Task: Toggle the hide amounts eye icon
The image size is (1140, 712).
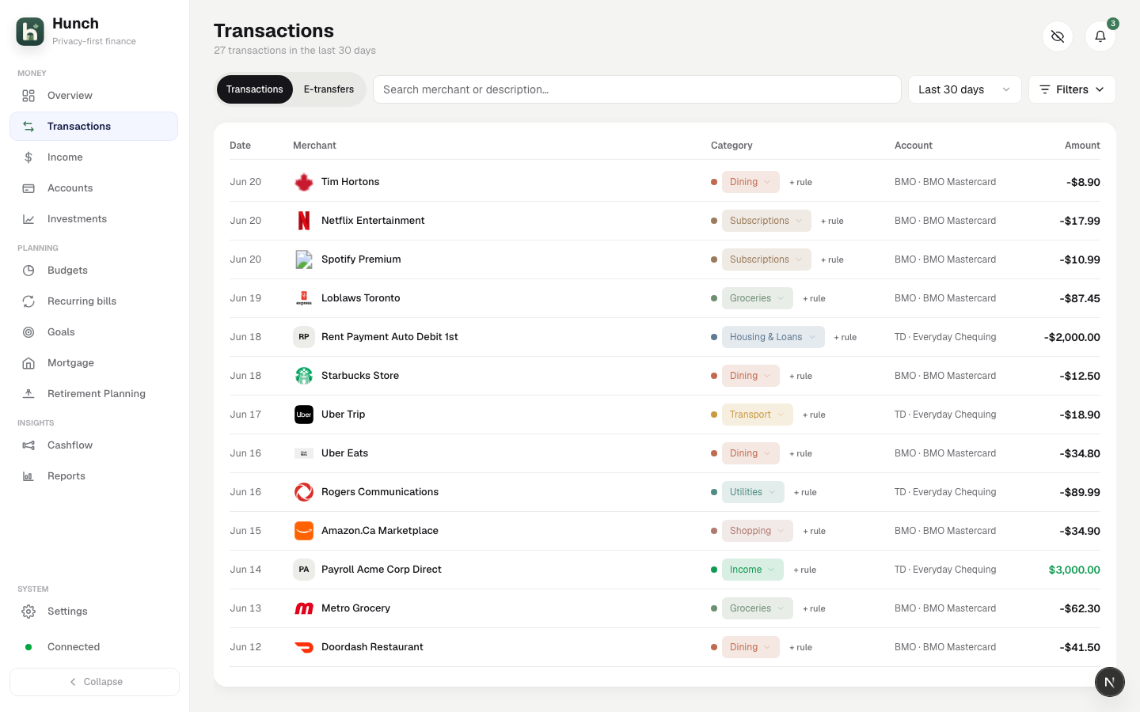Action: click(1058, 36)
